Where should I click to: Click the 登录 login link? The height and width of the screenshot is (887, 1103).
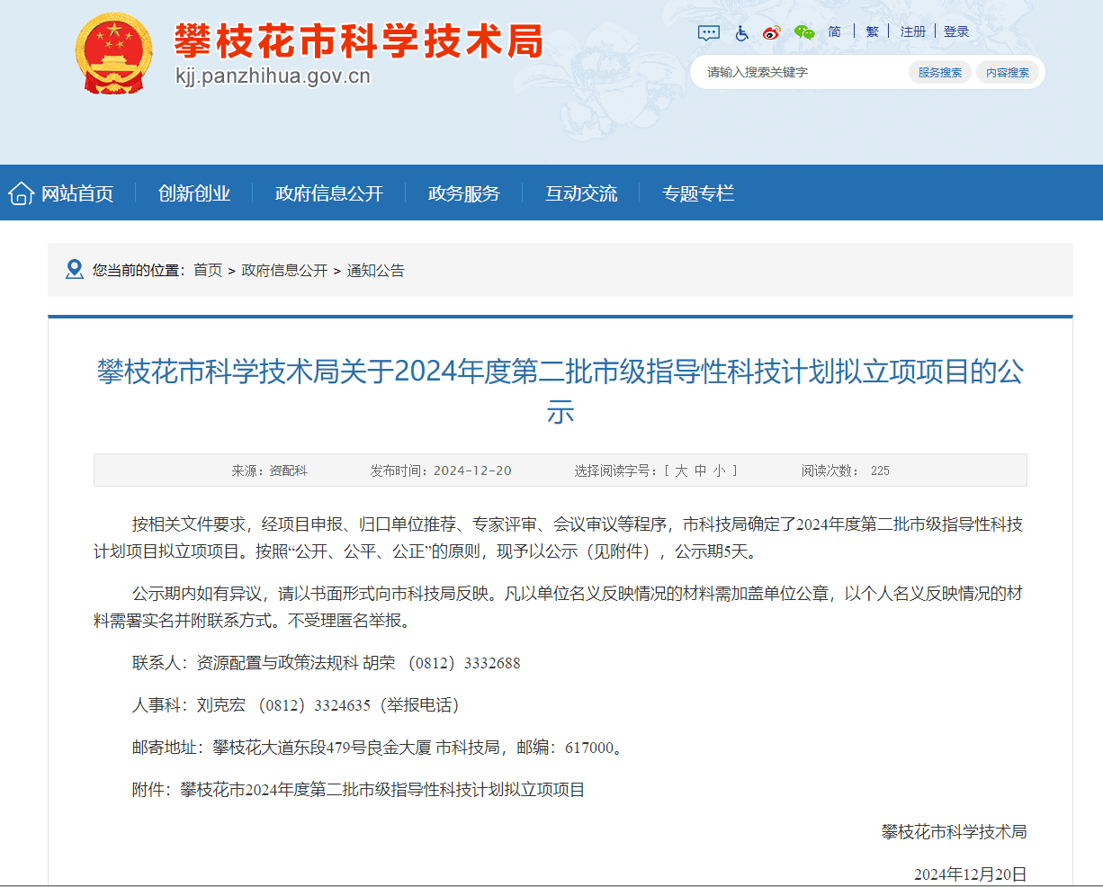pos(955,31)
